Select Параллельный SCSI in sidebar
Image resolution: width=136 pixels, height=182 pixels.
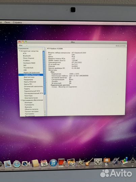(x=32, y=91)
